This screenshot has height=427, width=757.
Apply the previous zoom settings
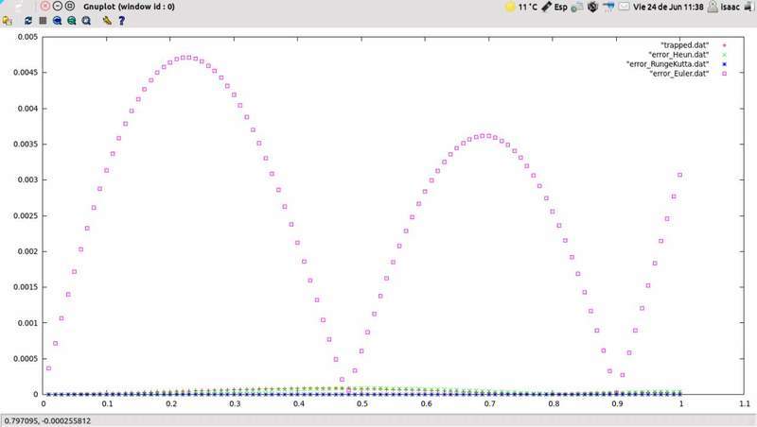pos(58,20)
